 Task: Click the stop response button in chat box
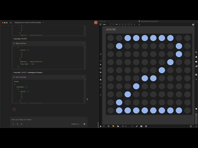click(84, 124)
